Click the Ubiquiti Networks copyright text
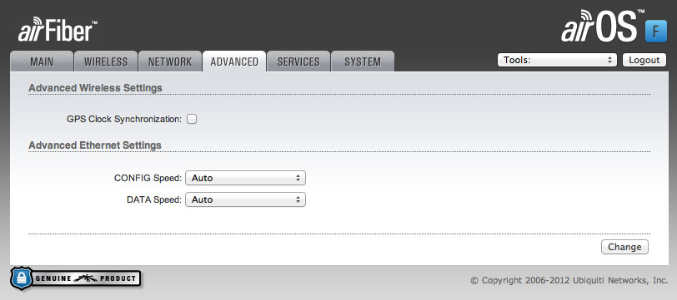Viewport: 677px width, 300px height. [x=569, y=280]
